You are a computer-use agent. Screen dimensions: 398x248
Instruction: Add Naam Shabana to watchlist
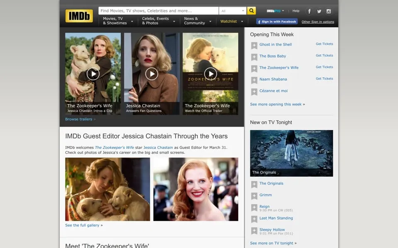(254, 80)
